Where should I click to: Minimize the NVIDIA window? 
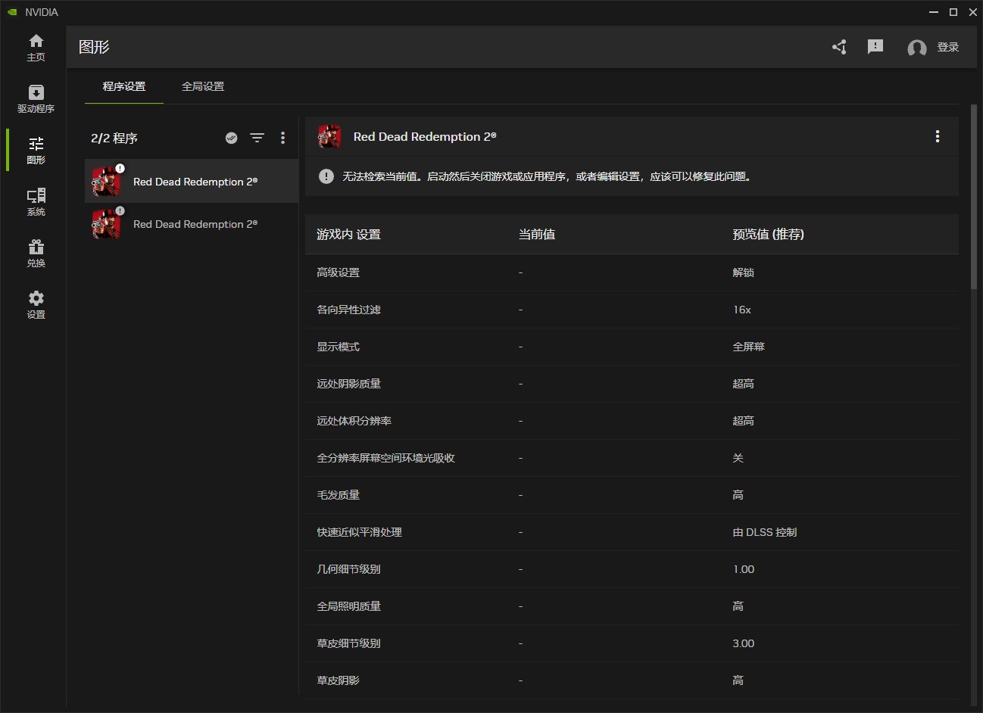(x=934, y=12)
